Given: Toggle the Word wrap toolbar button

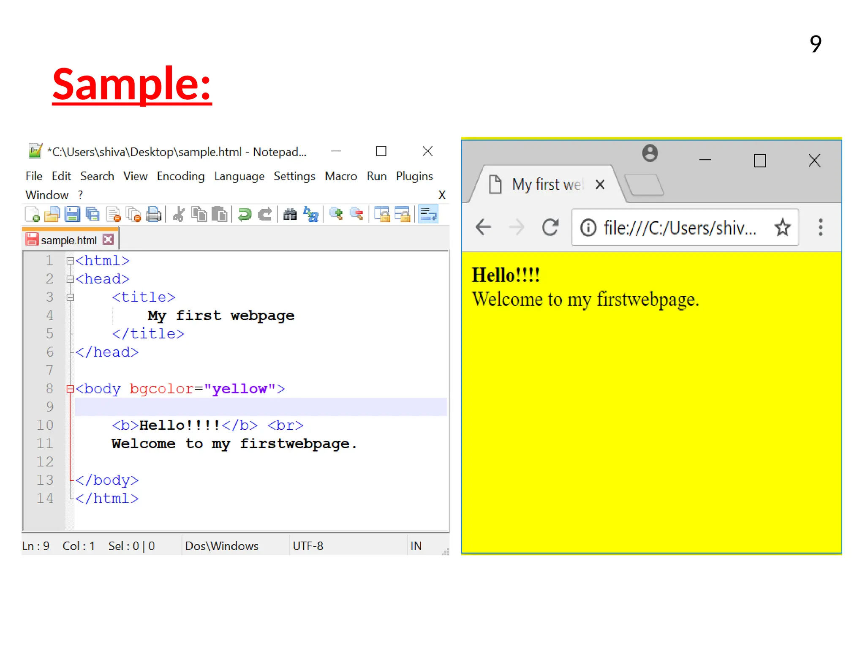Looking at the screenshot, I should (428, 215).
